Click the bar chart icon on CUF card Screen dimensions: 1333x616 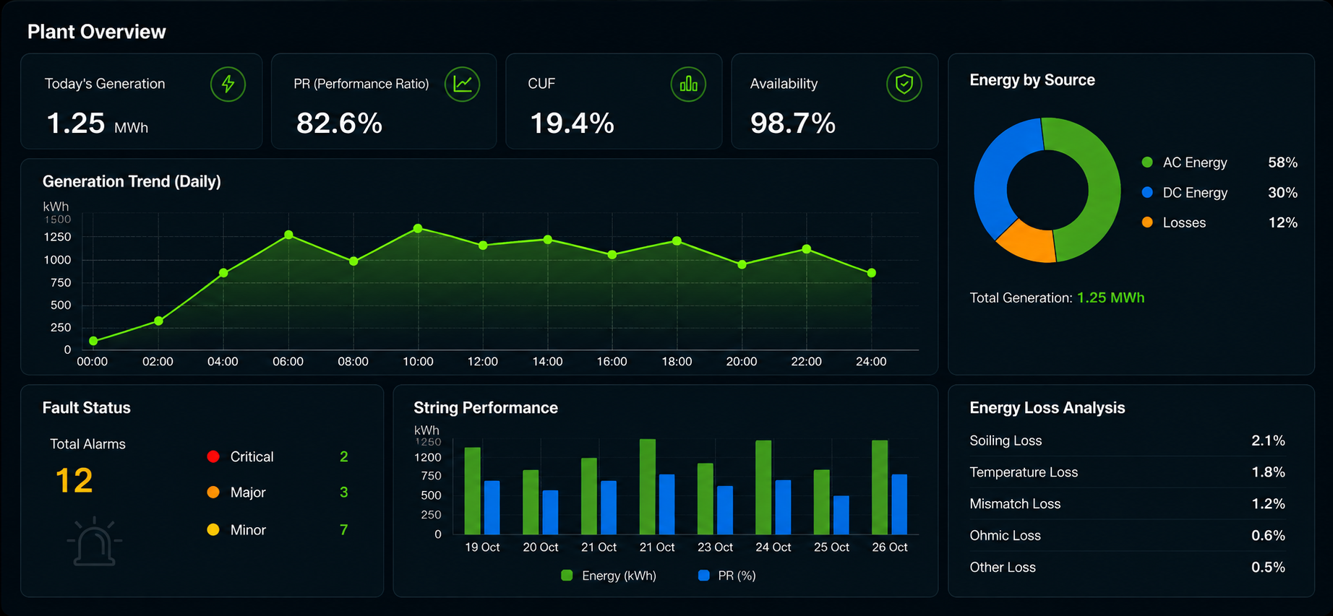pyautogui.click(x=688, y=84)
